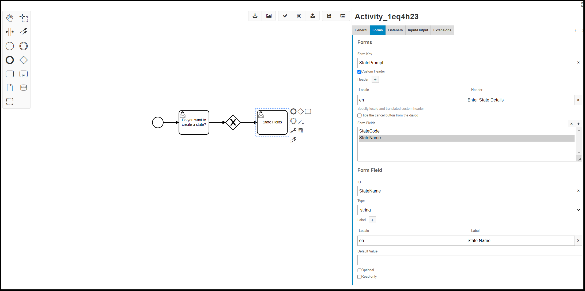Open the Input/Output tab
This screenshot has height=291, width=585.
[x=418, y=30]
